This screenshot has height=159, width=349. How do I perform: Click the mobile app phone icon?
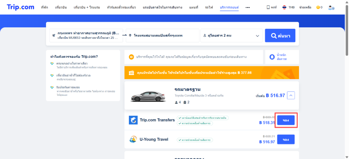(268, 8)
